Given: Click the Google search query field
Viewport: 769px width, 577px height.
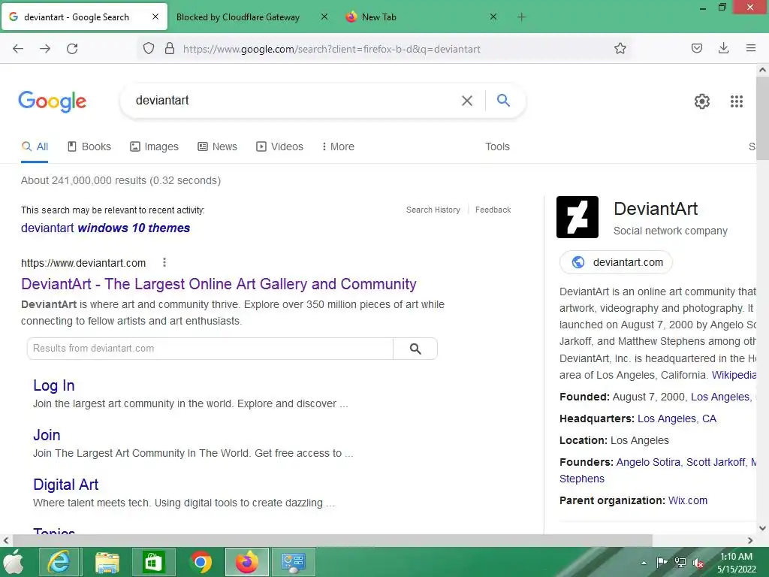Looking at the screenshot, I should pyautogui.click(x=294, y=101).
